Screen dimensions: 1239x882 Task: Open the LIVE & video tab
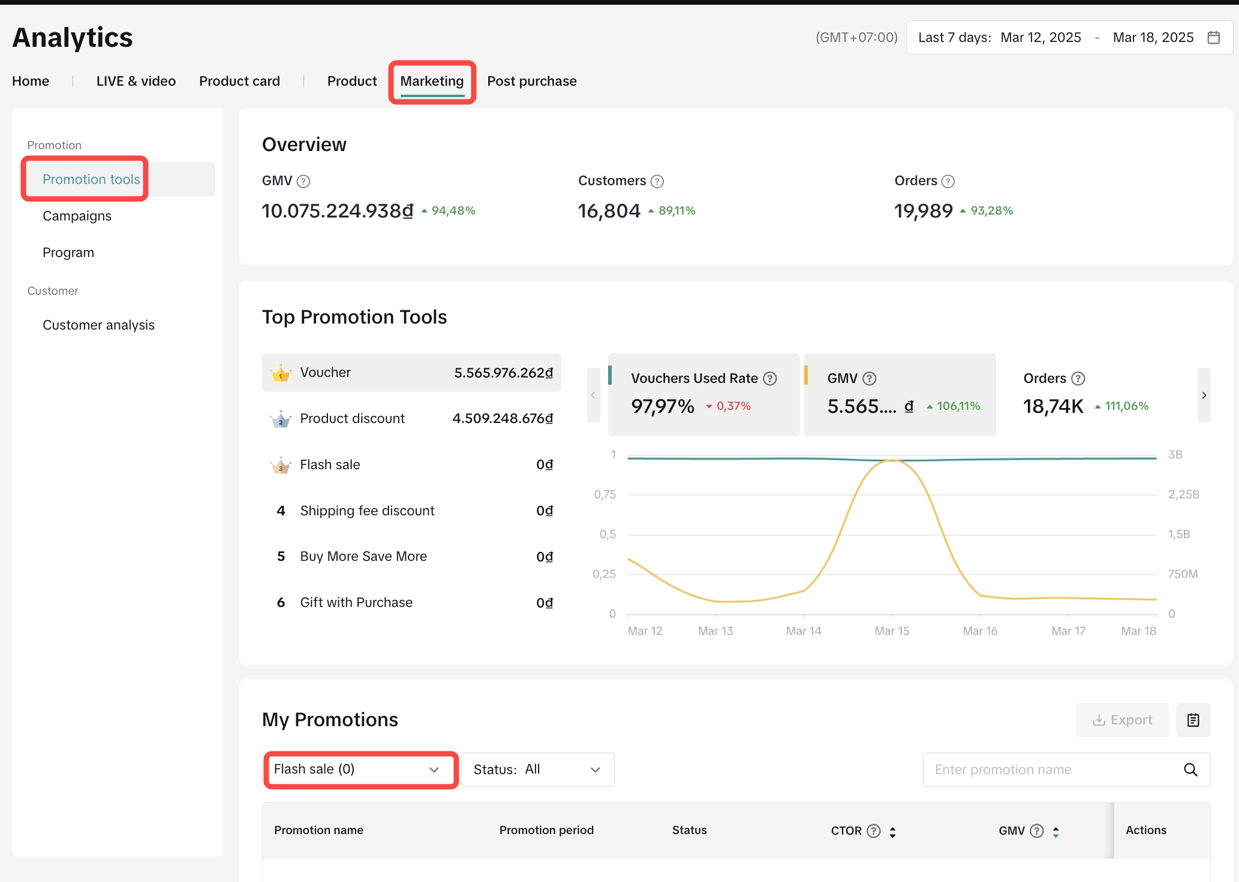click(x=136, y=81)
